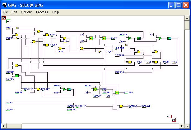The image size is (191, 130).
Task: Click the vertical scrollbar up arrow
Action: [x=187, y=18]
